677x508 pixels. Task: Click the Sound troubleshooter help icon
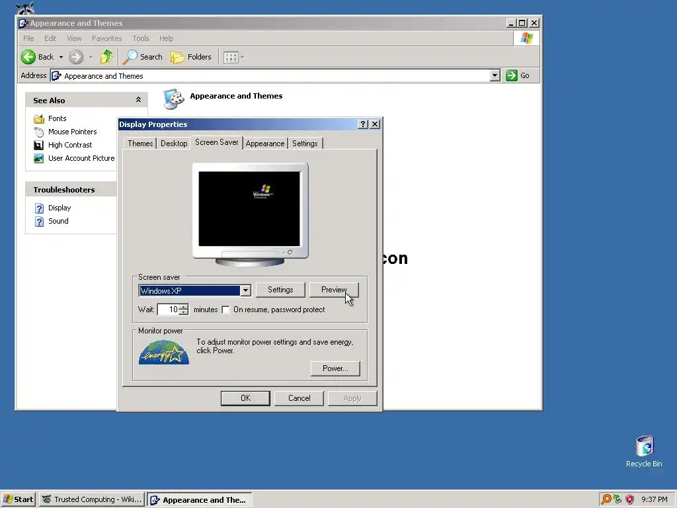(x=39, y=222)
